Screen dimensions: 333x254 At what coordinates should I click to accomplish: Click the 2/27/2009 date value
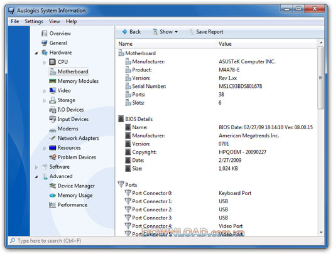click(230, 161)
